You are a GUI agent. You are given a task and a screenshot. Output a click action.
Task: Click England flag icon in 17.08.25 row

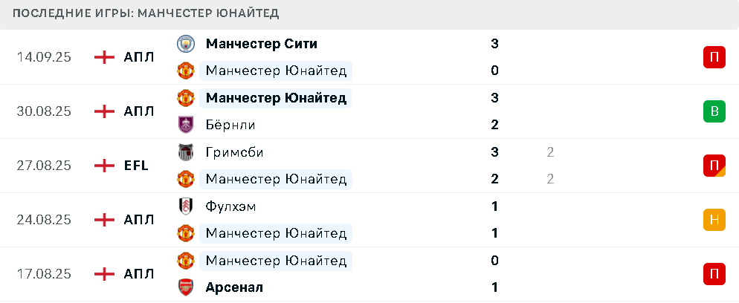(x=105, y=274)
